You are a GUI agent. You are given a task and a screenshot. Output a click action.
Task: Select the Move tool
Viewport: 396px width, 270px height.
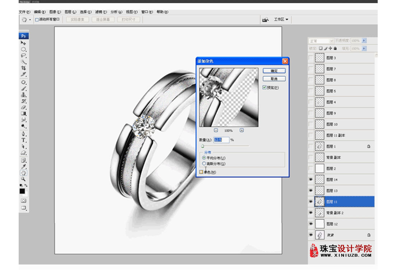tap(23, 43)
